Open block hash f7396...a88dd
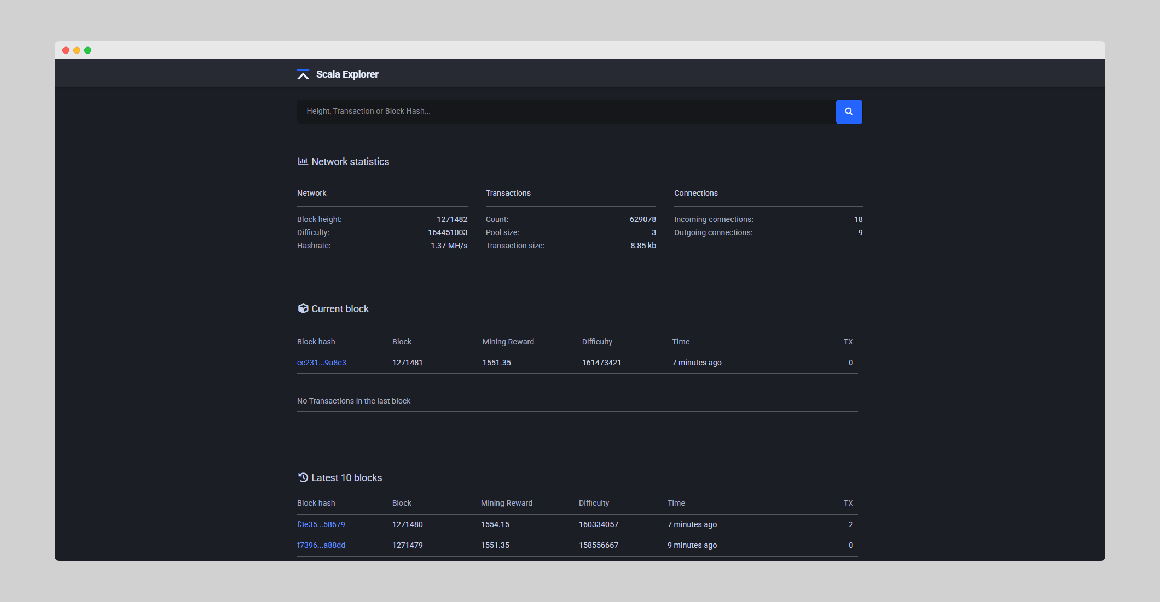 pos(321,545)
